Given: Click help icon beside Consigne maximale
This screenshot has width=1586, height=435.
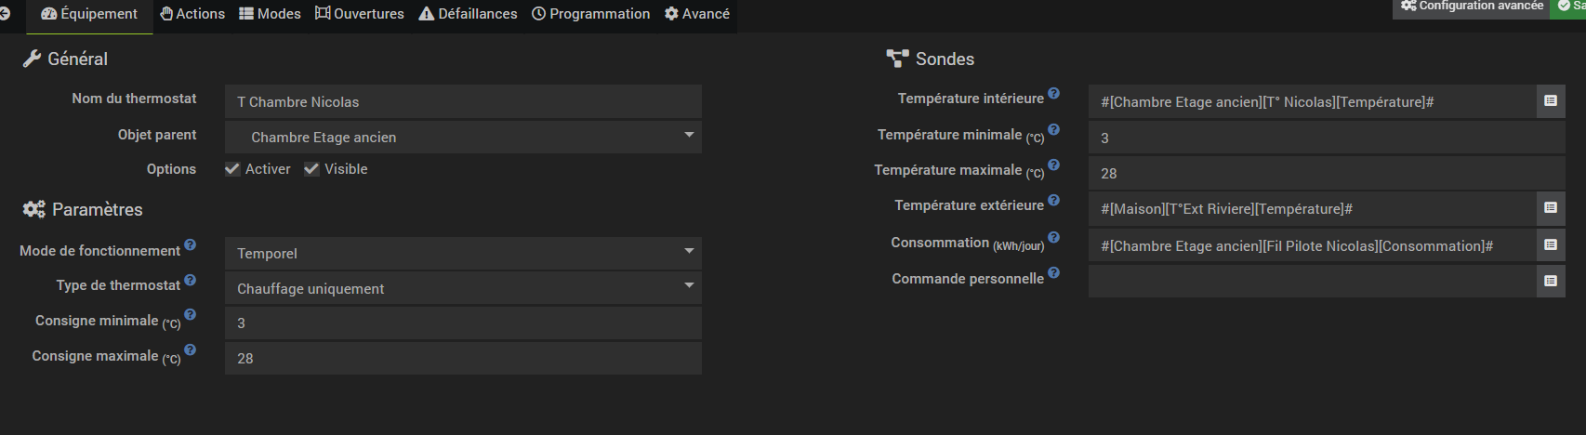Looking at the screenshot, I should coord(190,350).
